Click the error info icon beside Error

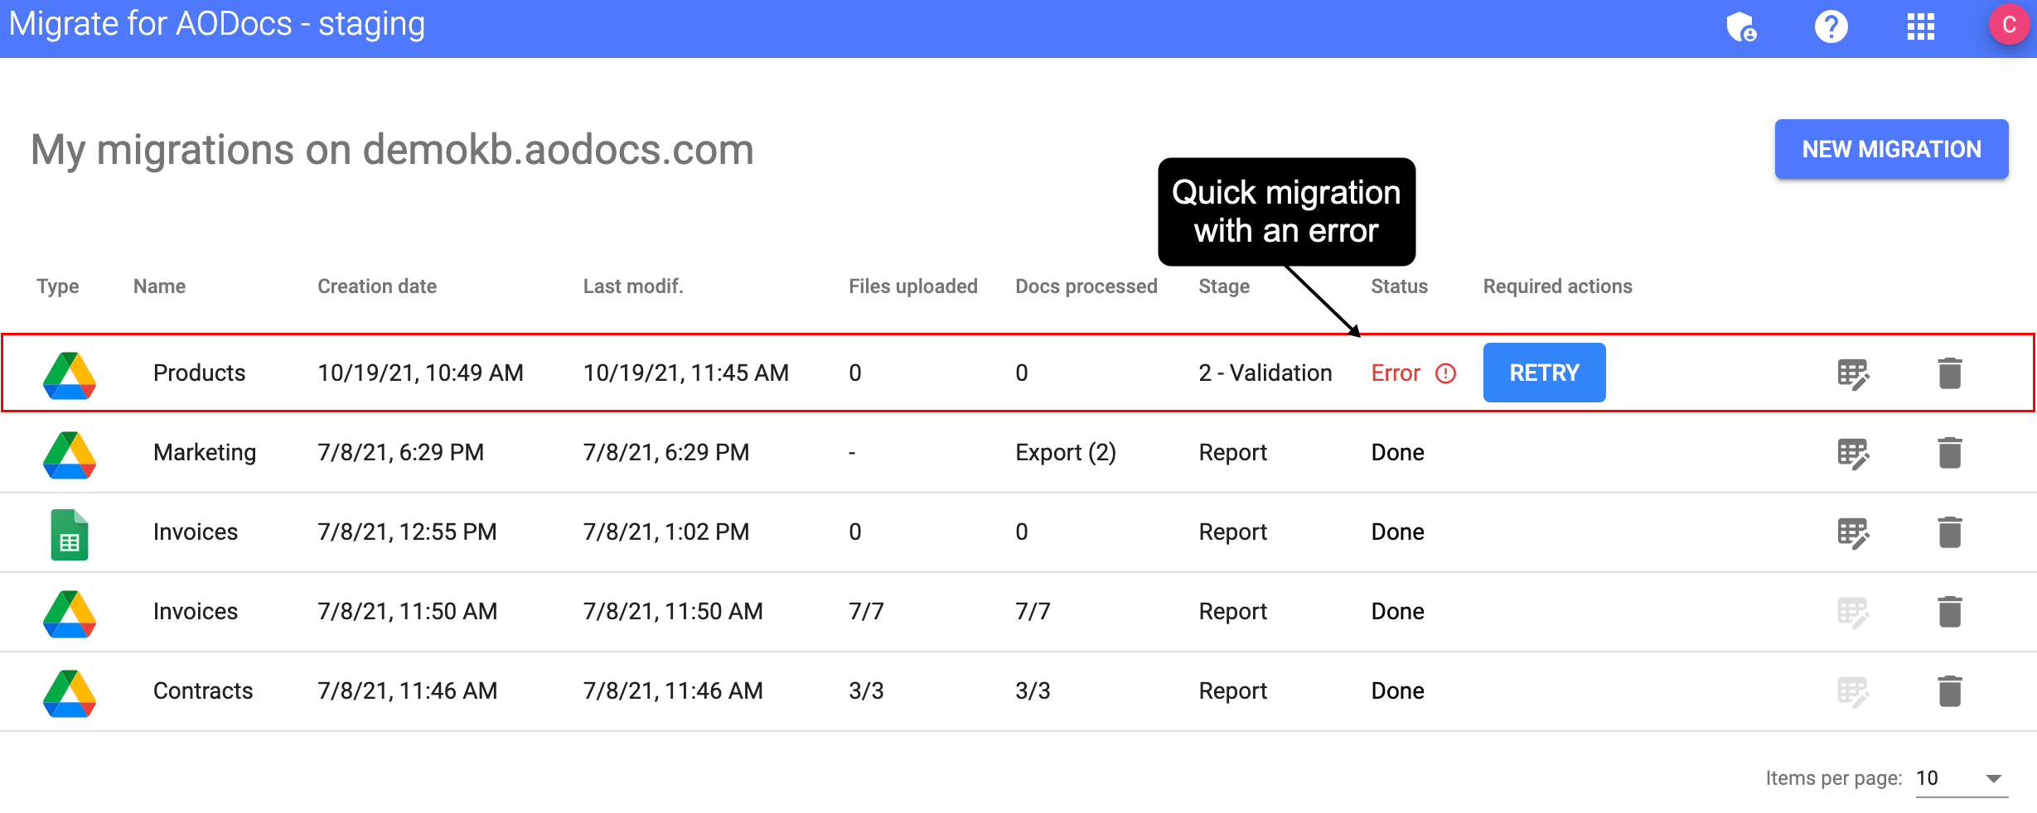pyautogui.click(x=1445, y=373)
